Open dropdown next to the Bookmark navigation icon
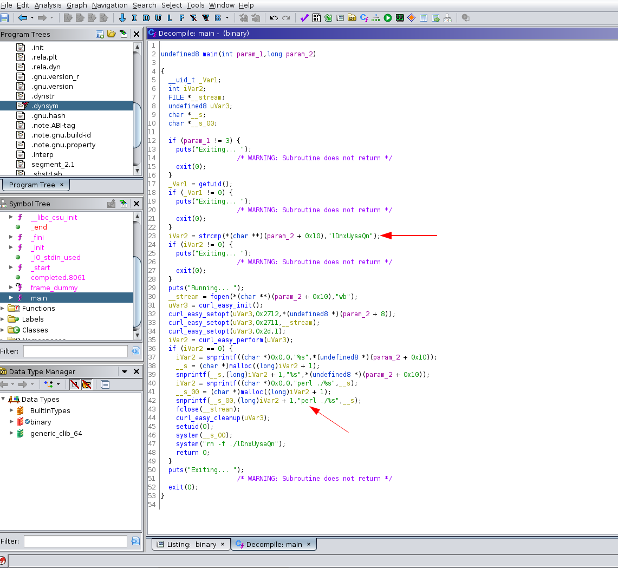Screen dimensions: 618x568 (x=227, y=18)
